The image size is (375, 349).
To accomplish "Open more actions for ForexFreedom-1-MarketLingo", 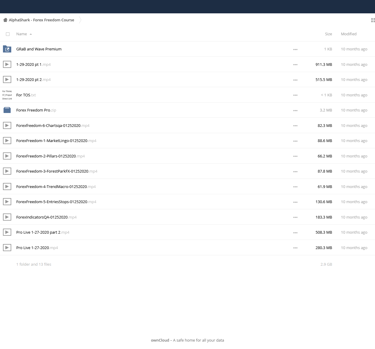I will pyautogui.click(x=295, y=141).
